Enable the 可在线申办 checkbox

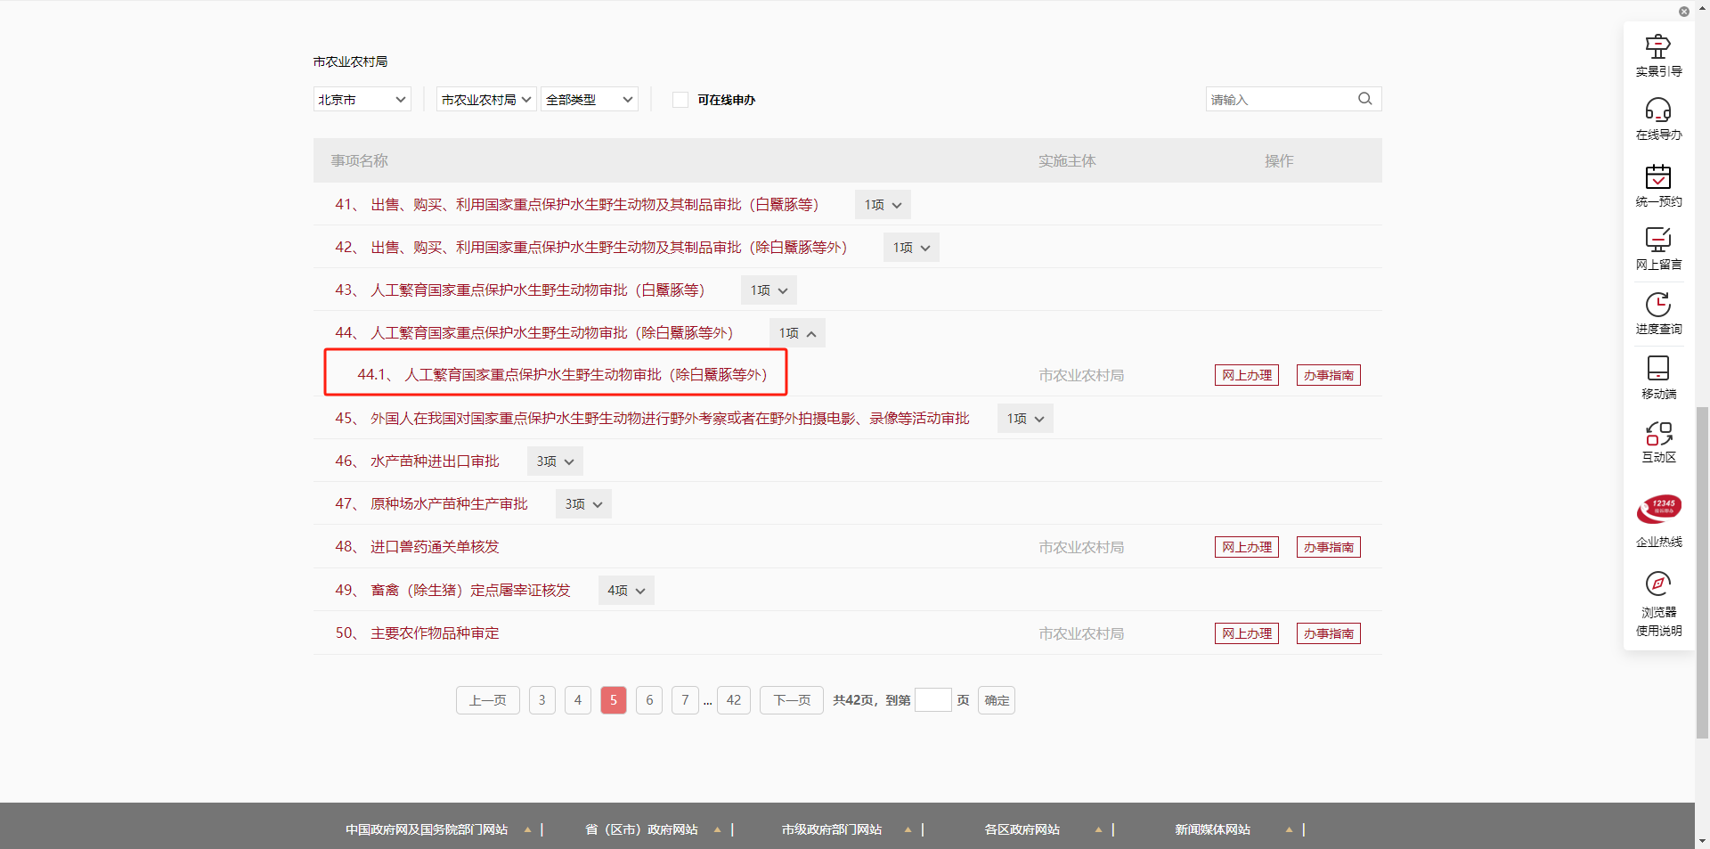click(680, 100)
